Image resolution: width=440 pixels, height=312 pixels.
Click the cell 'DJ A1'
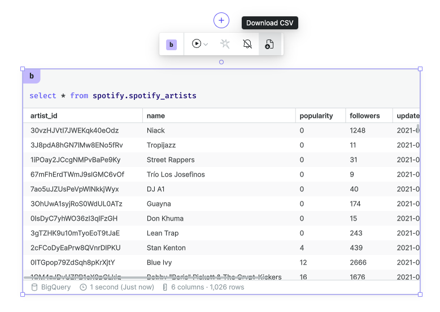coord(155,189)
